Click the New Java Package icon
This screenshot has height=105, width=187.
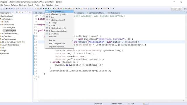click(x=61, y=8)
